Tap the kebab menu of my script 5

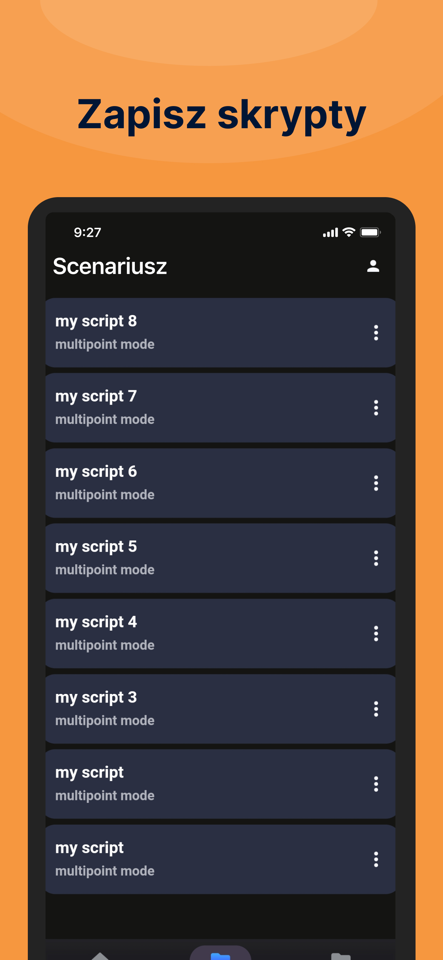point(376,558)
